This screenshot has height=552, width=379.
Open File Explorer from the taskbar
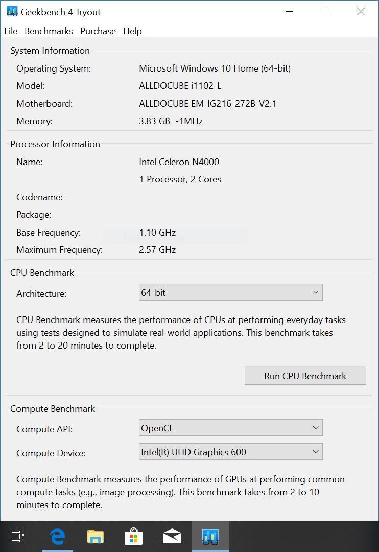[x=96, y=537]
